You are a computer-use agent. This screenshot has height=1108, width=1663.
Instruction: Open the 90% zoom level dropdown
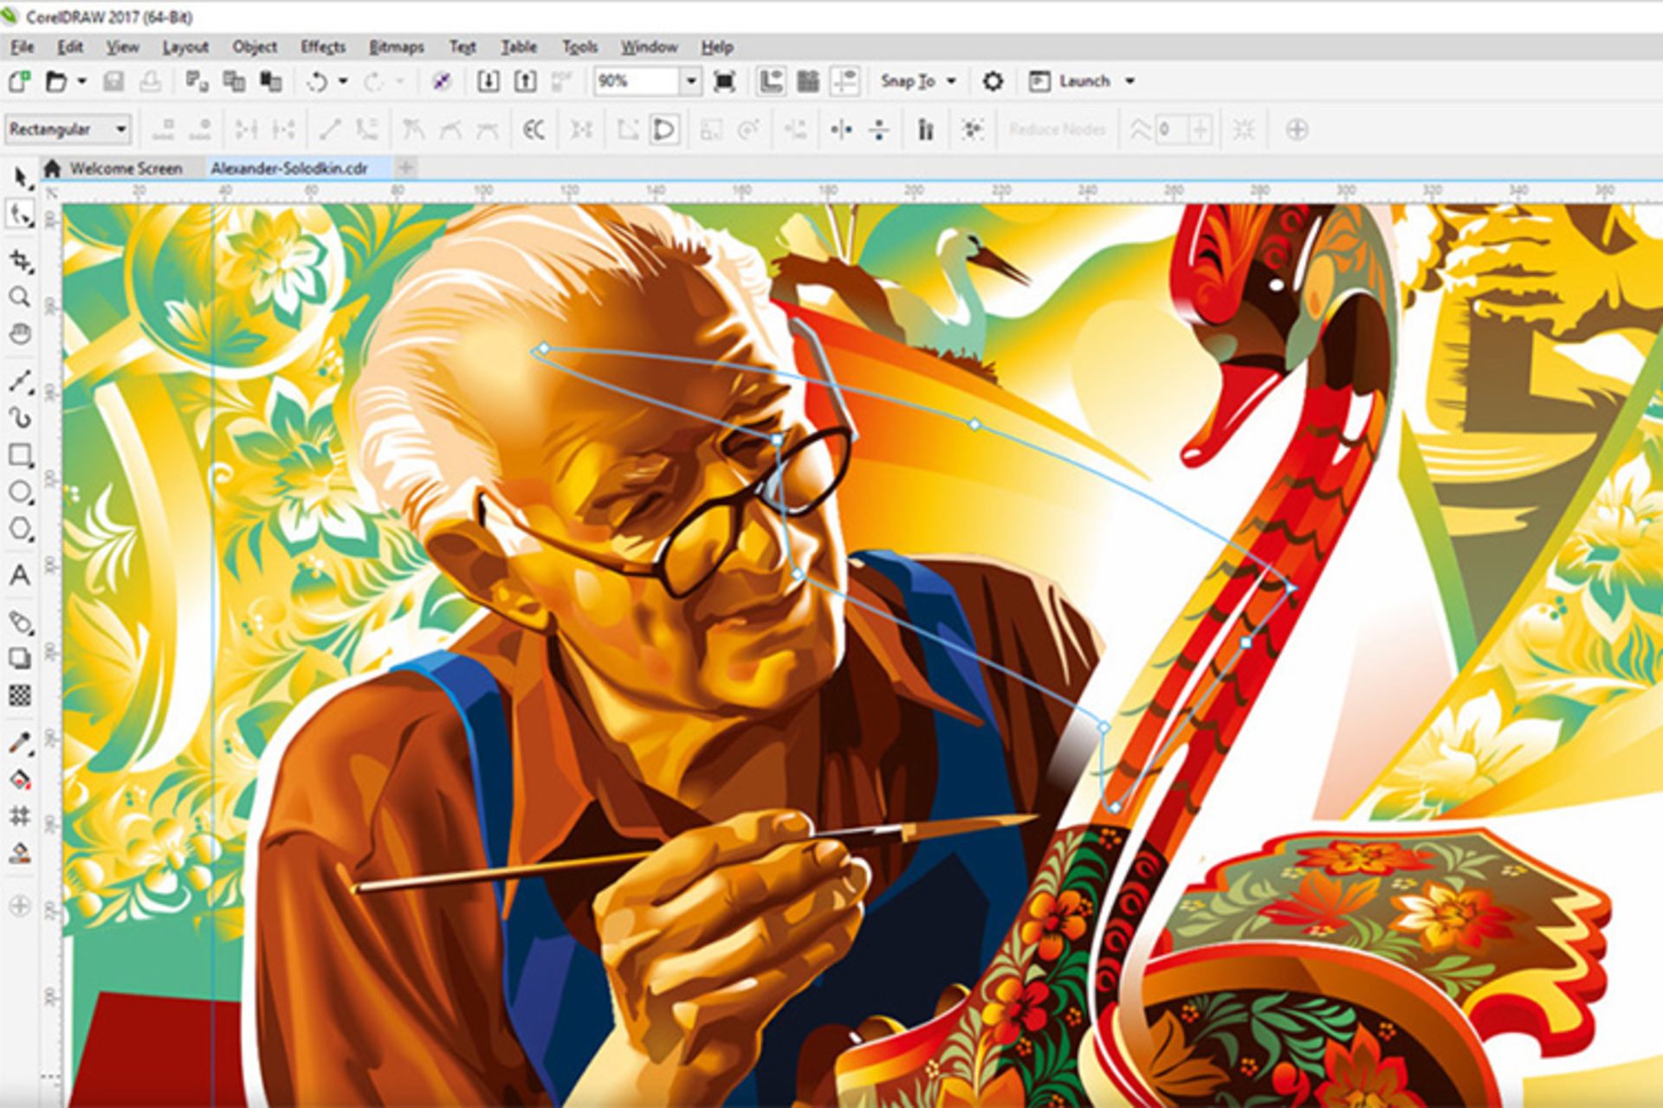coord(690,81)
